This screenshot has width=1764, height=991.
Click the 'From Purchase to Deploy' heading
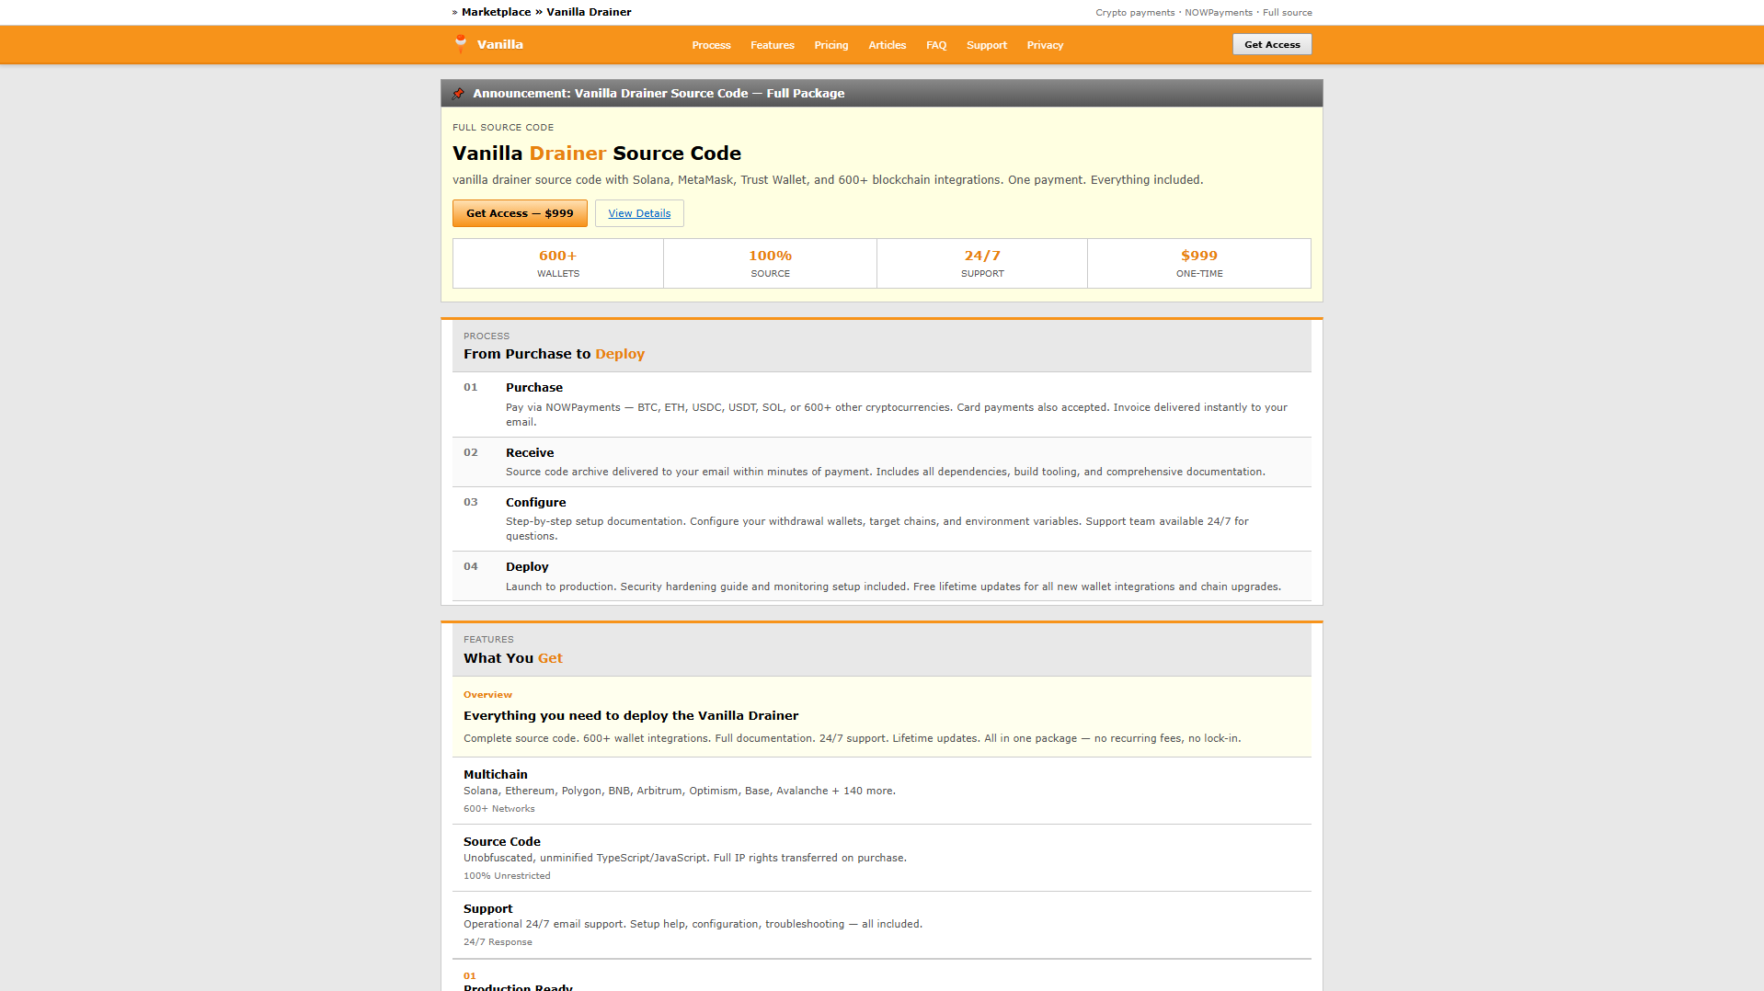point(554,354)
